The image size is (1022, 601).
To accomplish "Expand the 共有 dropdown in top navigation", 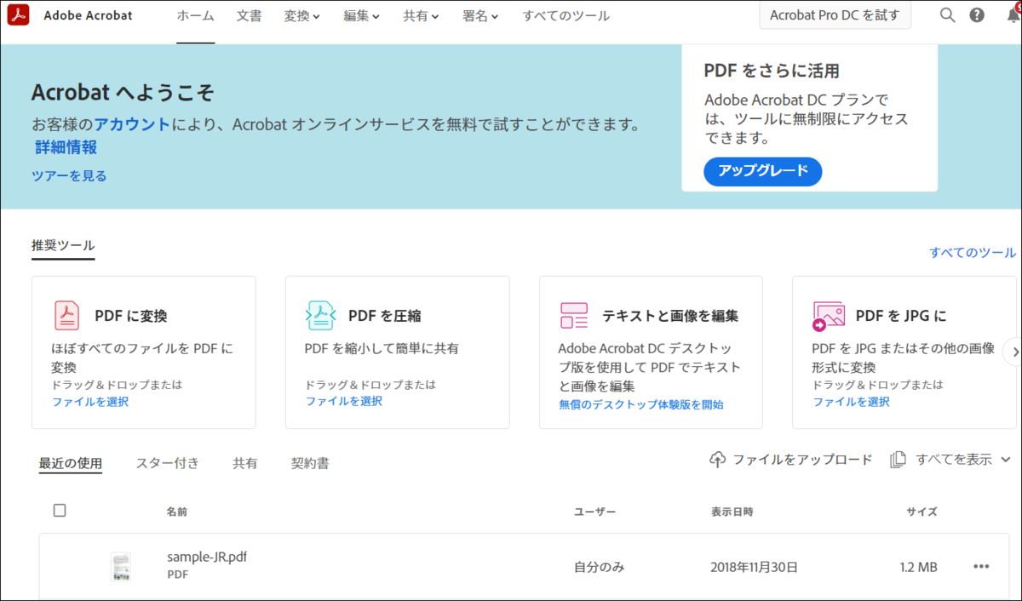I will pos(422,15).
